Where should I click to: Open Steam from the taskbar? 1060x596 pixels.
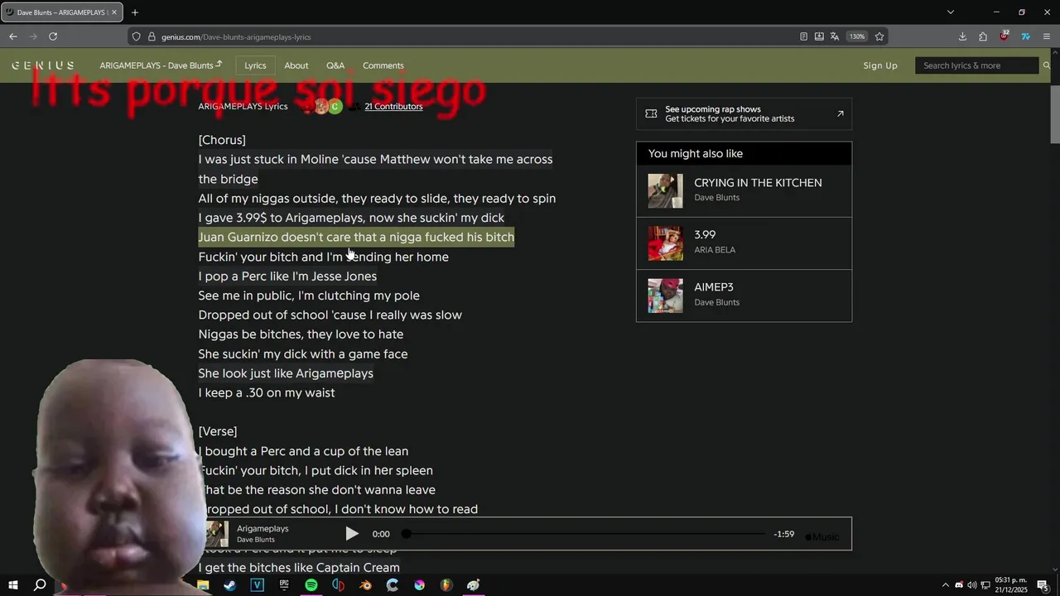point(229,585)
